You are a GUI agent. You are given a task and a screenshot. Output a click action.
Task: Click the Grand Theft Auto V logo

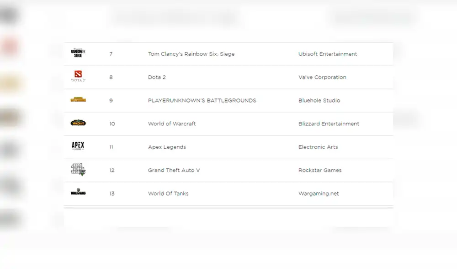(78, 169)
